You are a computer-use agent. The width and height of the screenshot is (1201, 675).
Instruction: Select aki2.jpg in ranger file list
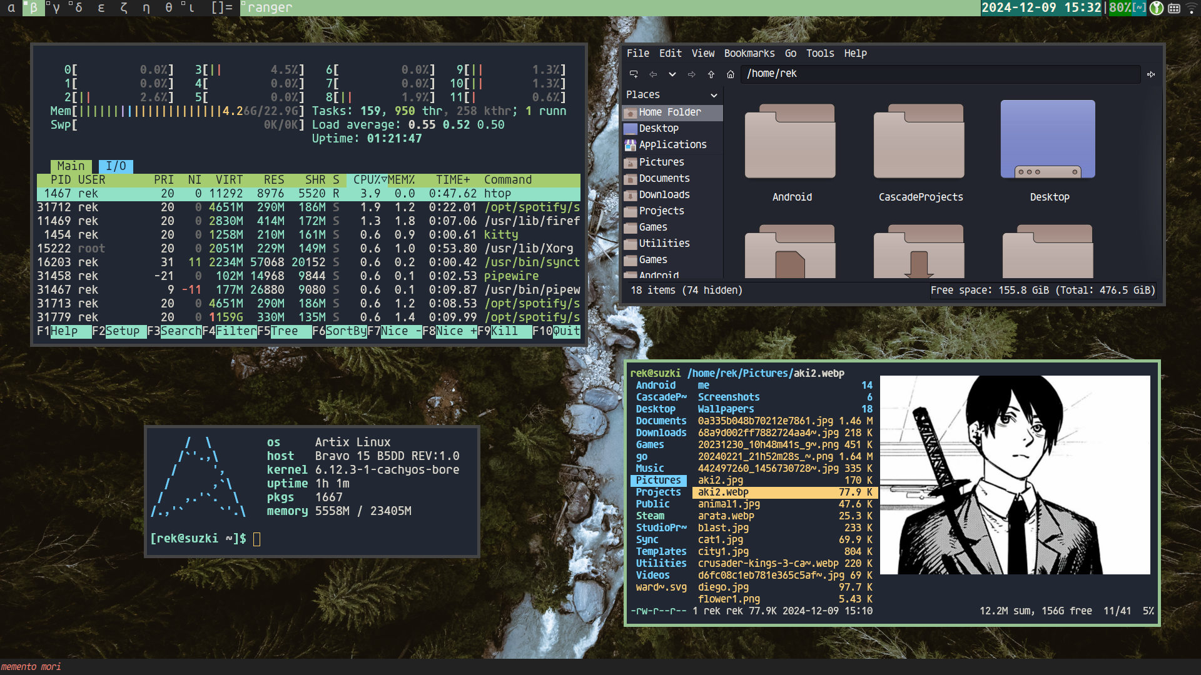[x=721, y=481]
